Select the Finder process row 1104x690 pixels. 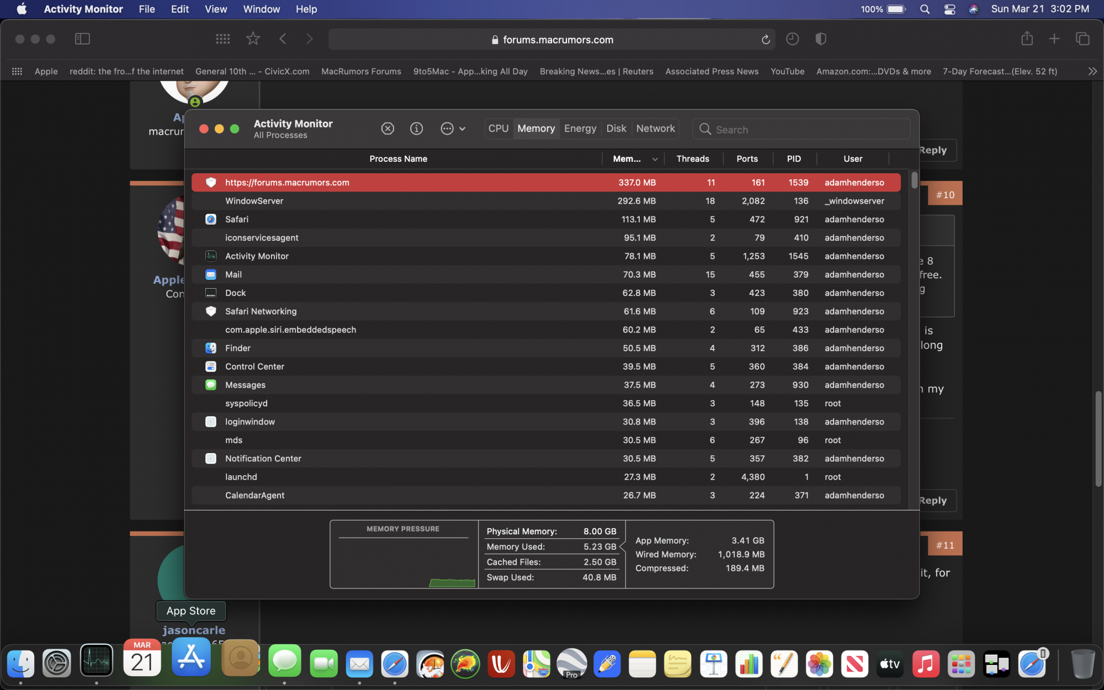(546, 348)
